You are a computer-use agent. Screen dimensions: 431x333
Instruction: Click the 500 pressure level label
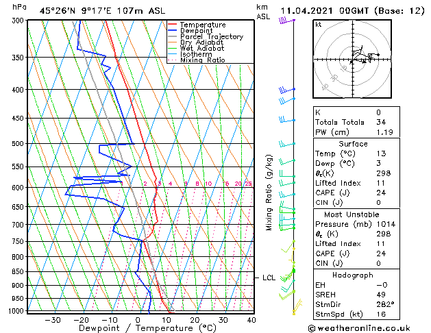[x=19, y=144]
